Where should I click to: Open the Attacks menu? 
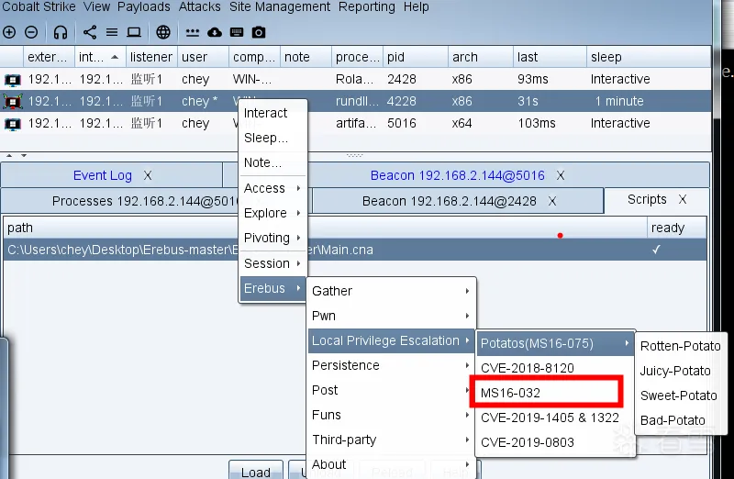[x=200, y=6]
